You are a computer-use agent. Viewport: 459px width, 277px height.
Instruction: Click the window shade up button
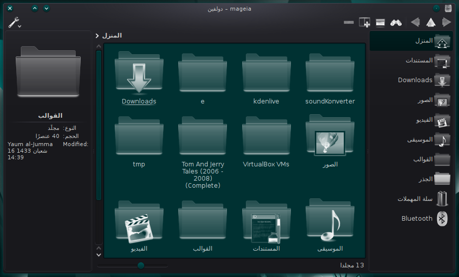[x=35, y=8]
